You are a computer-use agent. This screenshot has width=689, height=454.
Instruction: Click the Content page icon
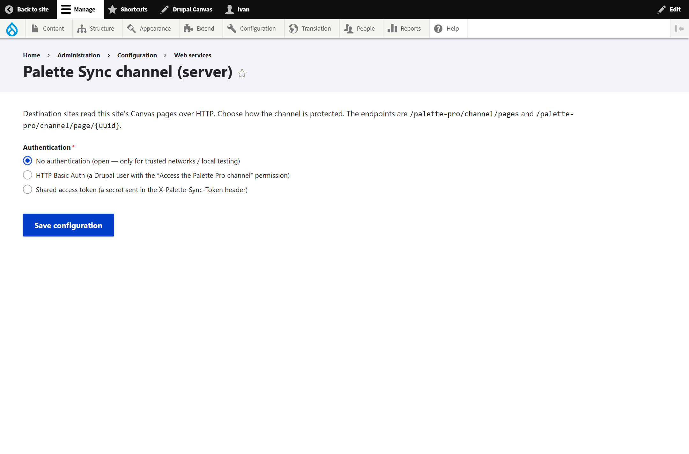[35, 28]
